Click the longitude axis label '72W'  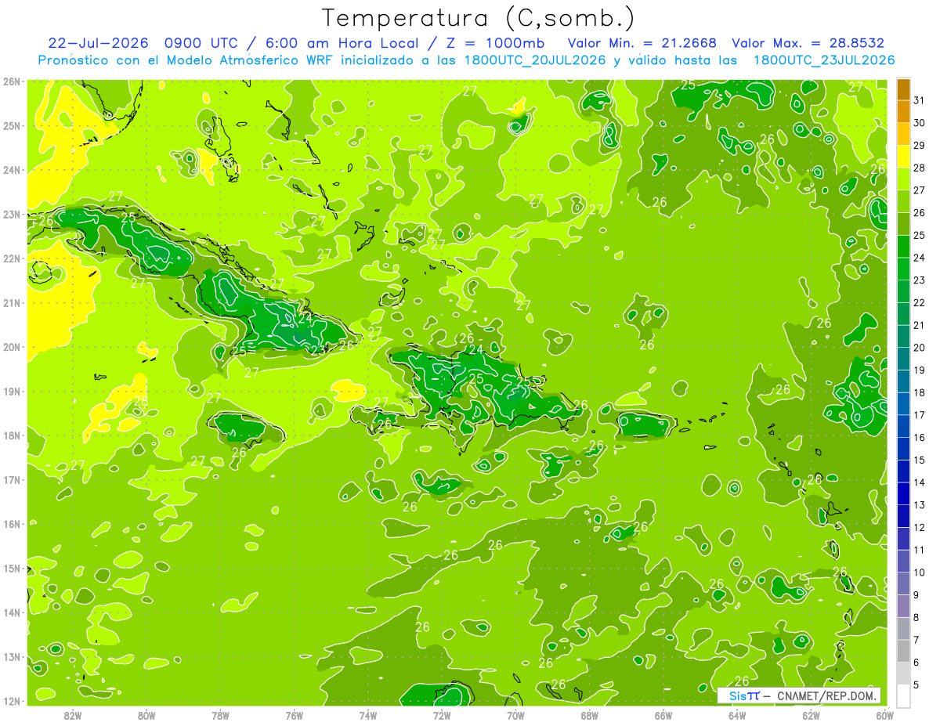(441, 715)
